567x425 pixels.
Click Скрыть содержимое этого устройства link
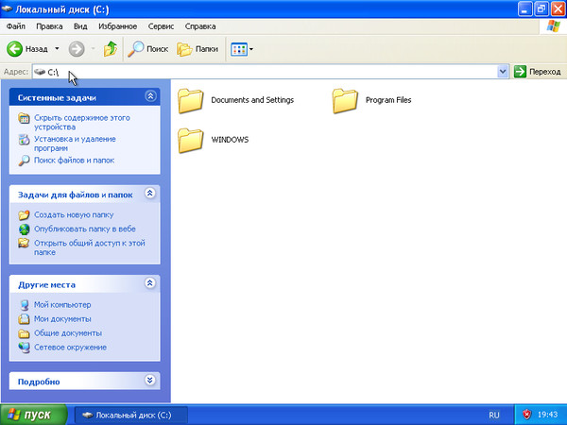(81, 122)
